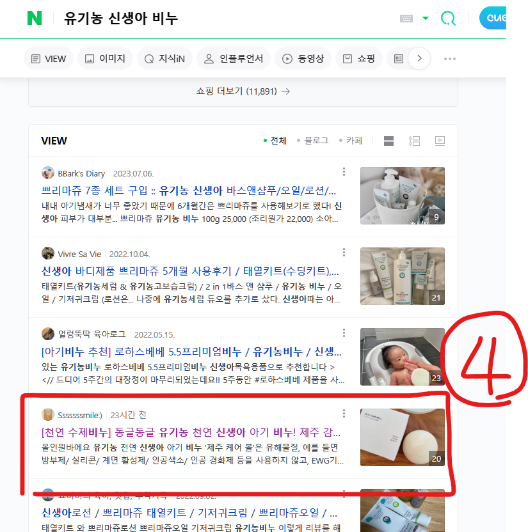Click the green search magnifier icon
Image resolution: width=528 pixels, height=532 pixels.
448,18
